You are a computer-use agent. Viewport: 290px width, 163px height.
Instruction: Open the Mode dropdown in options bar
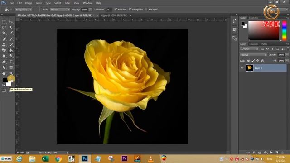(x=60, y=10)
